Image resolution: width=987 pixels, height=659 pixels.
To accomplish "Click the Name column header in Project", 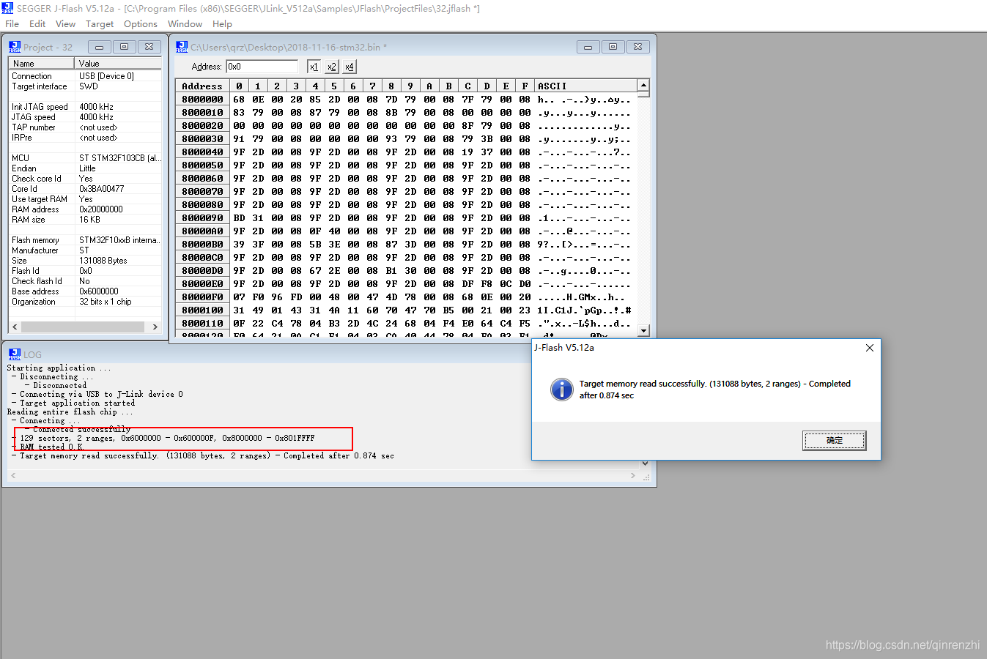I will pos(42,64).
